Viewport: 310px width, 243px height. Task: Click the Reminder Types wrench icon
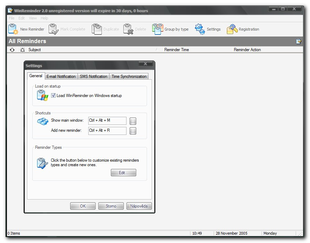[x=42, y=163]
